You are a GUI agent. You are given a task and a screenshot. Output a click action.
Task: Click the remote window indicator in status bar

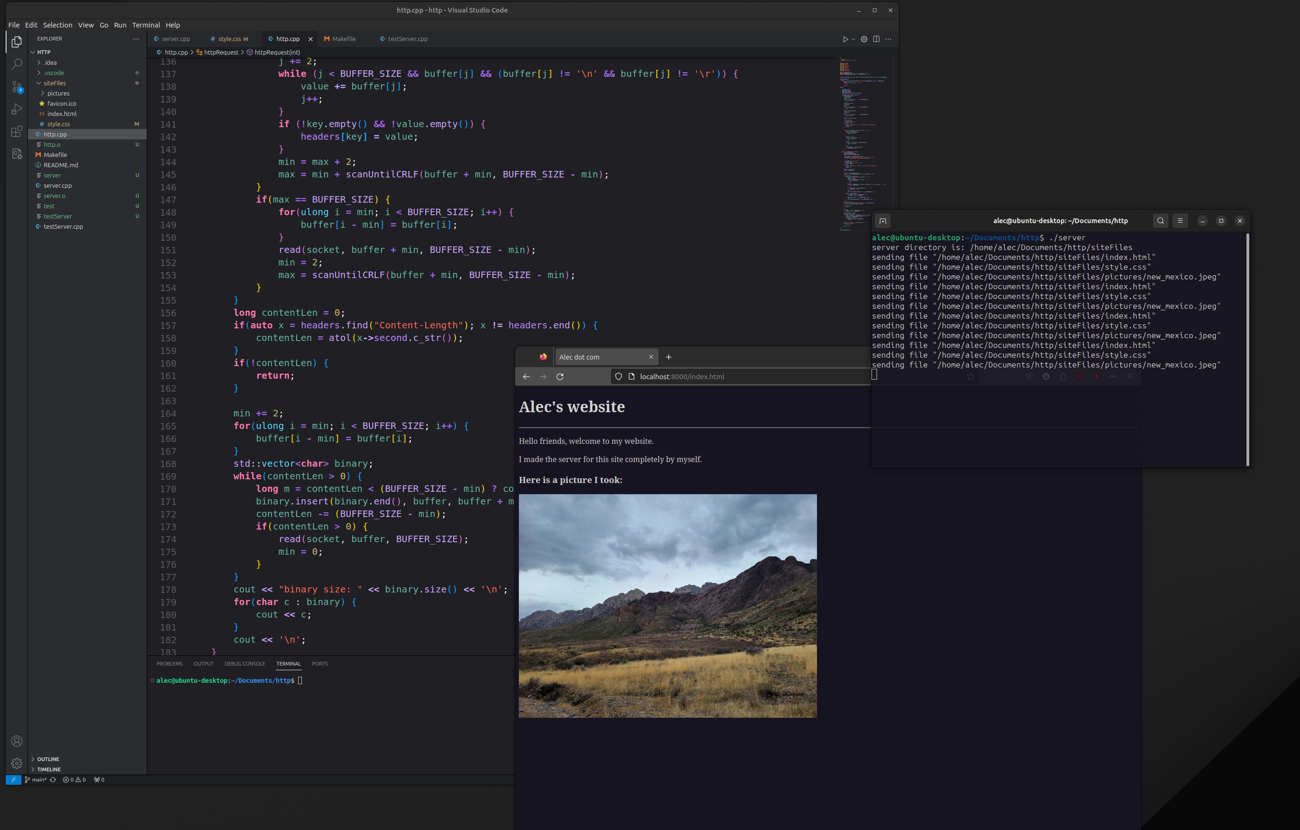click(x=14, y=780)
